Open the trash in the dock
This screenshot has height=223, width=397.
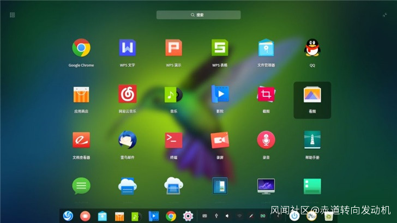pos(329,216)
